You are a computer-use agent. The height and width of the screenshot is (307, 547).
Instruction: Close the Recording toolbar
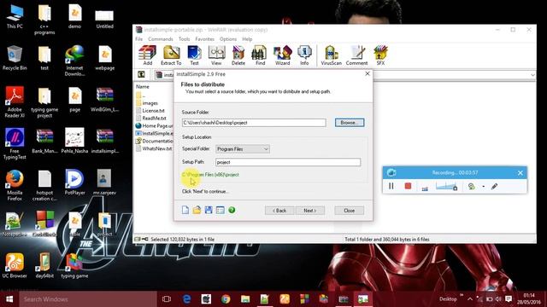coord(521,172)
